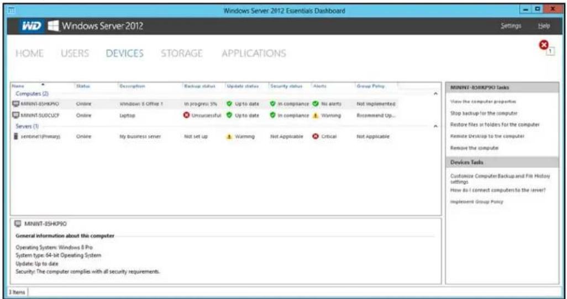The width and height of the screenshot is (567, 299).
Task: Click the Servers (1) group label
Action: click(27, 126)
